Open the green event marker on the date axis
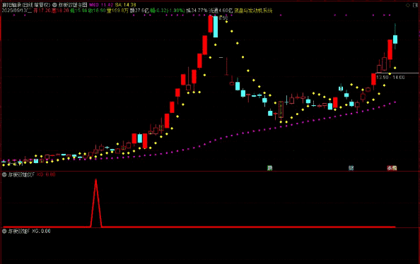420x264 pixels. click(x=269, y=168)
